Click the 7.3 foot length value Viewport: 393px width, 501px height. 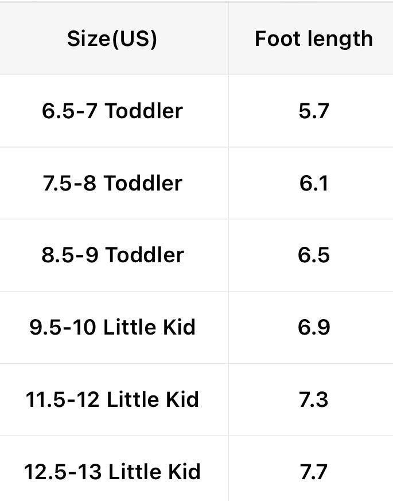(x=313, y=399)
